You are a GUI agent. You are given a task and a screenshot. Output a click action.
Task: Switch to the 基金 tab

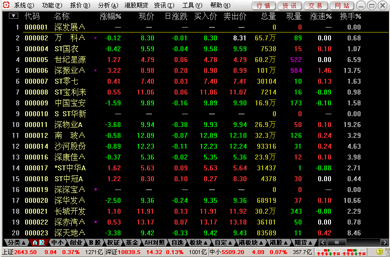coord(132,242)
